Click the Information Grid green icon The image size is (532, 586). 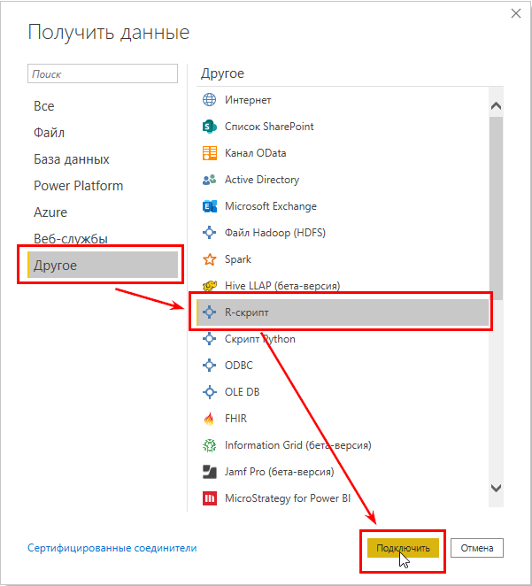pyautogui.click(x=209, y=445)
